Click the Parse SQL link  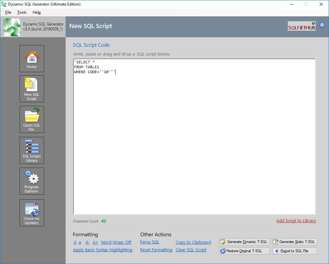pos(149,242)
